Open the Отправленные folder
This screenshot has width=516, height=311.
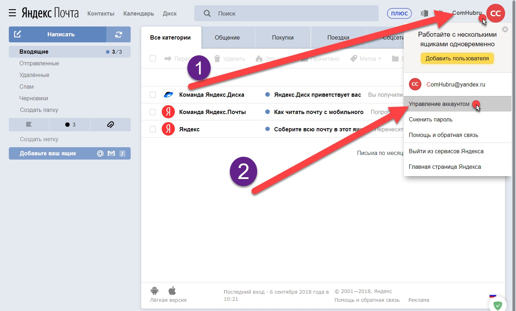(39, 63)
